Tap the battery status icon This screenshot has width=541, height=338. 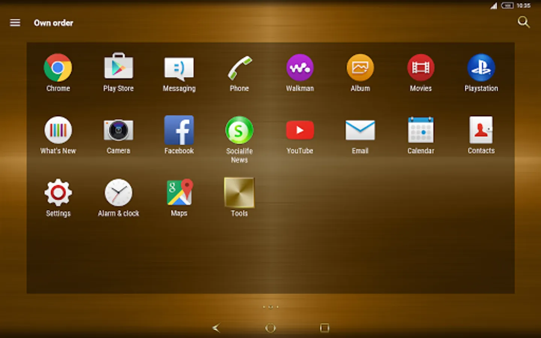click(x=507, y=6)
